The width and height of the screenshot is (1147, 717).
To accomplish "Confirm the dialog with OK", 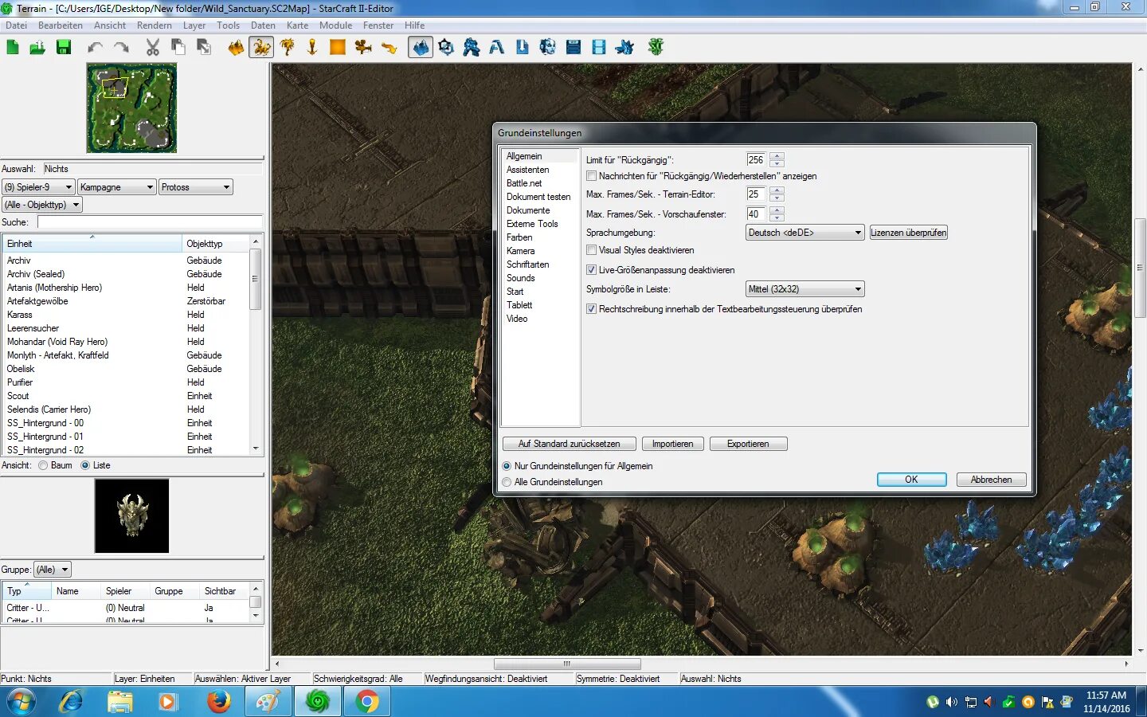I will [911, 480].
